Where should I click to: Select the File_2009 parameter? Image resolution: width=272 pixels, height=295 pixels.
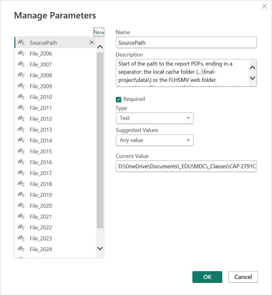pyautogui.click(x=55, y=86)
